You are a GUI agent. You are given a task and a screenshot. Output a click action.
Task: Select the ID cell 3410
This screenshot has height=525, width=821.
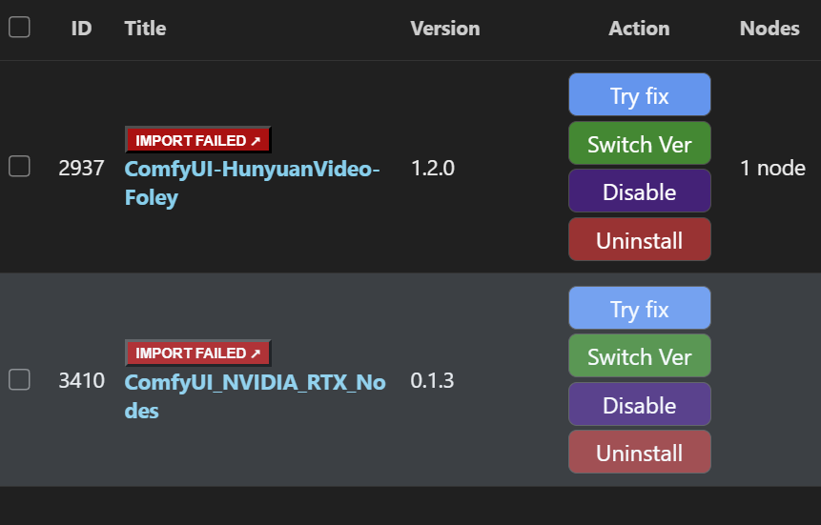(81, 380)
